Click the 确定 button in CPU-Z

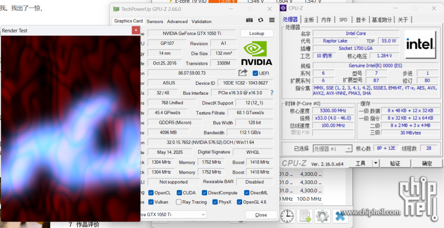pyautogui.click(x=427, y=163)
